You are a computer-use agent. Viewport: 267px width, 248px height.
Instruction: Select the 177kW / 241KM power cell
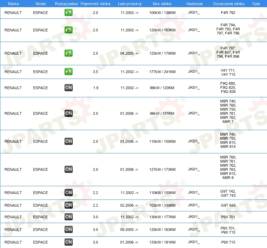(x=162, y=72)
